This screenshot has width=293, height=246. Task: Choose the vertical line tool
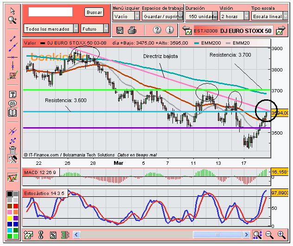coord(13,66)
